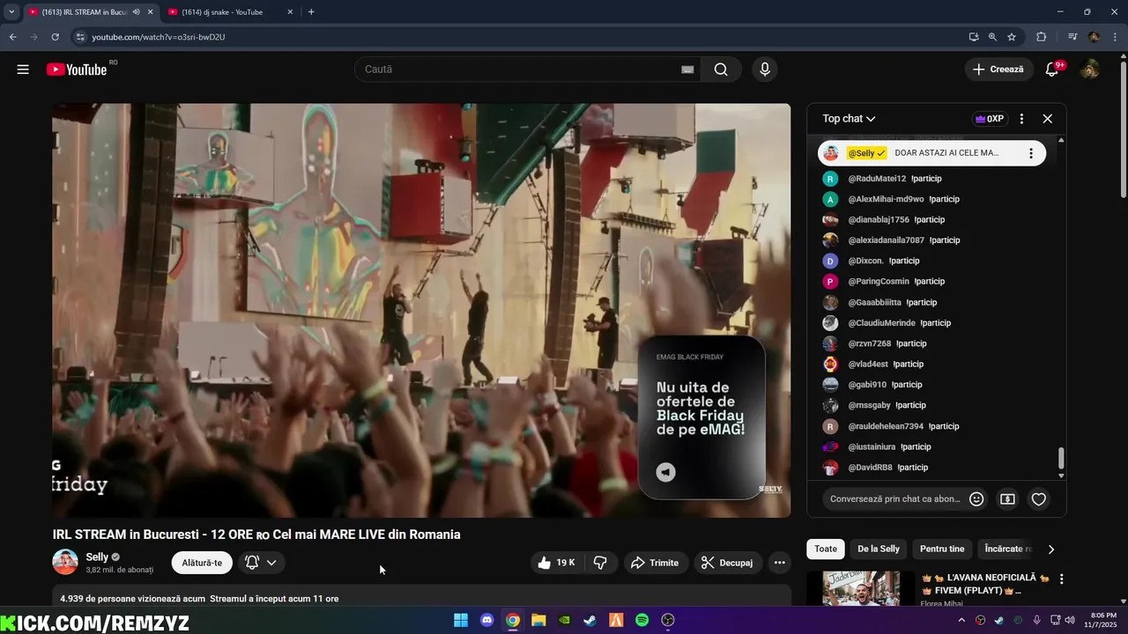Open Windows Start button
The height and width of the screenshot is (634, 1128).
[x=461, y=620]
